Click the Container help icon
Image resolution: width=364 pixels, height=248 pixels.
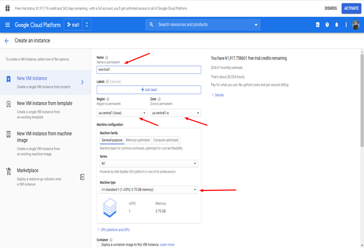point(111,240)
